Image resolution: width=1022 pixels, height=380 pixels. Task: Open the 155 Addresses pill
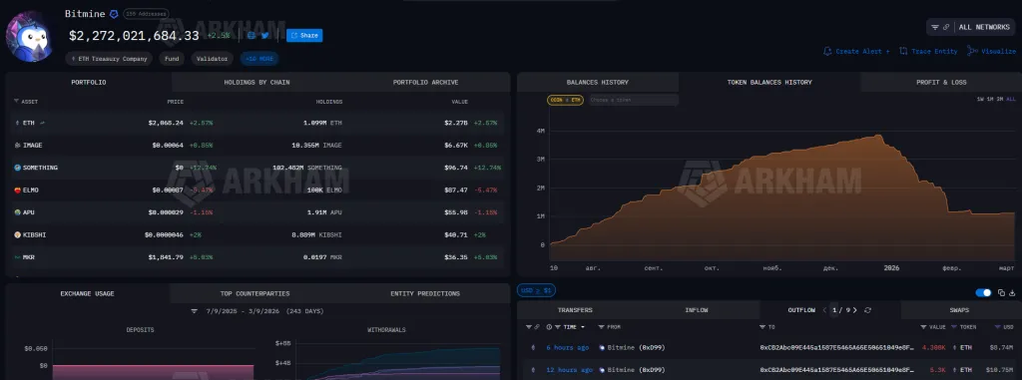click(x=146, y=14)
